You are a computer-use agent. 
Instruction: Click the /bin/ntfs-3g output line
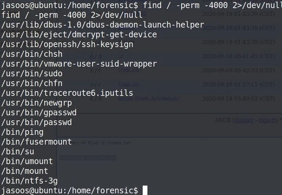click(x=29, y=181)
